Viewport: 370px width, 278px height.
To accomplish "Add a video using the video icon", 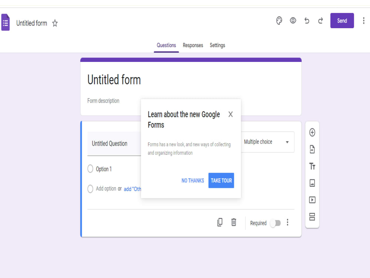I will (x=312, y=200).
